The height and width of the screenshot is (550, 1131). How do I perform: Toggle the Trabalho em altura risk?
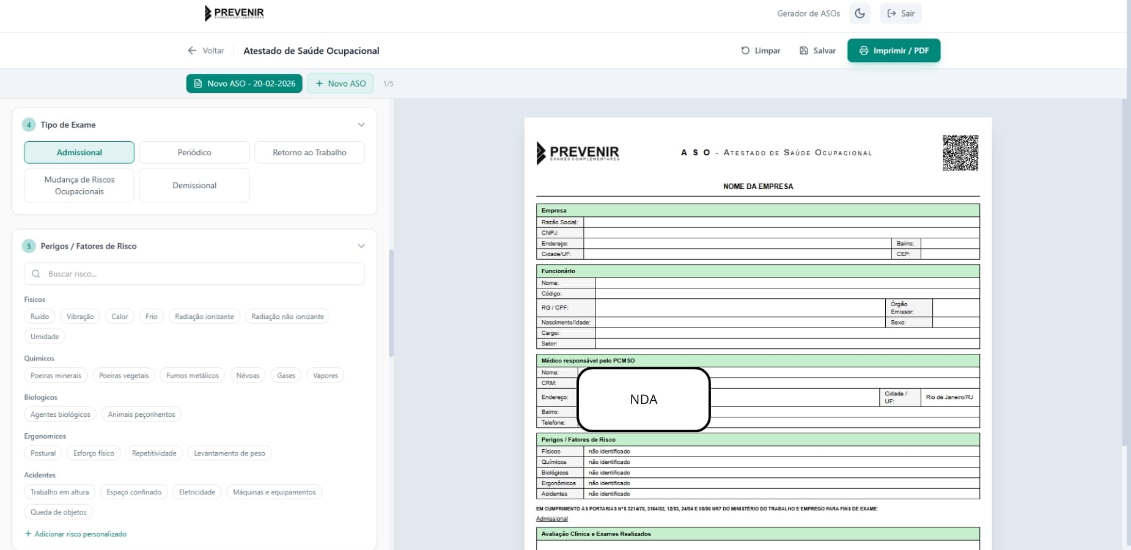(59, 492)
